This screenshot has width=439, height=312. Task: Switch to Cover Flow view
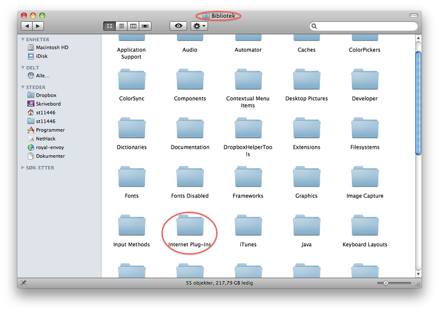pyautogui.click(x=145, y=26)
